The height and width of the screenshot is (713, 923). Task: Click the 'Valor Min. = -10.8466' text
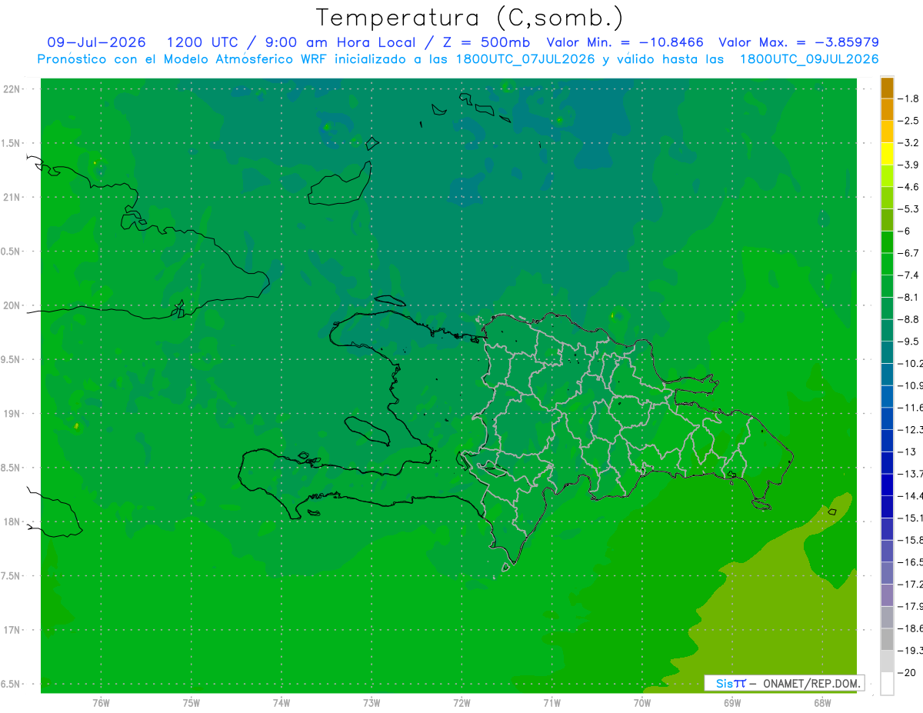(x=625, y=42)
